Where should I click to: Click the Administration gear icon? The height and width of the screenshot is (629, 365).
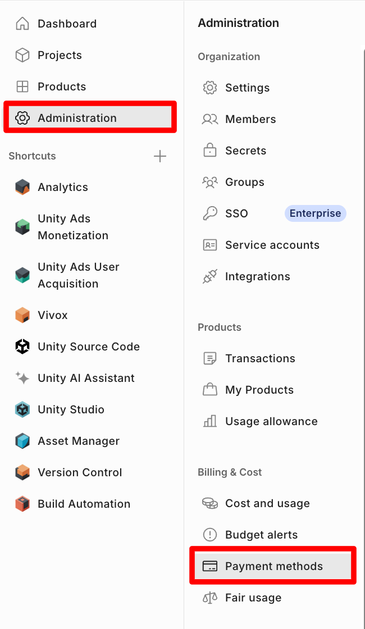click(x=22, y=118)
